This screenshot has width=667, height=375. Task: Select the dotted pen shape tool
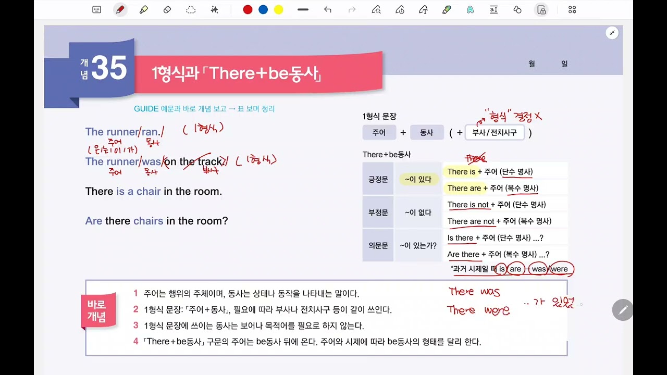click(376, 9)
